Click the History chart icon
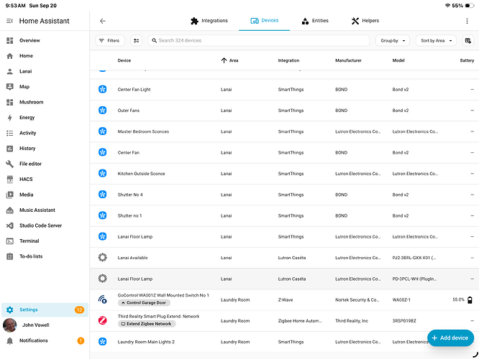The image size is (479, 359). 10,149
